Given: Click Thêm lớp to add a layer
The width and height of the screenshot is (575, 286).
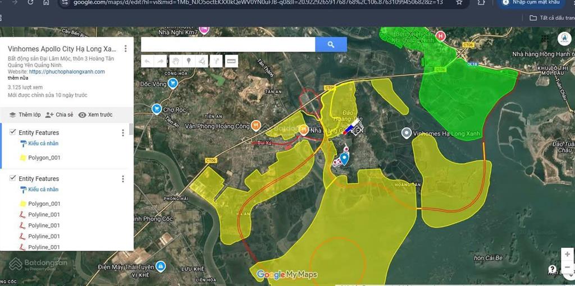Looking at the screenshot, I should tap(25, 115).
